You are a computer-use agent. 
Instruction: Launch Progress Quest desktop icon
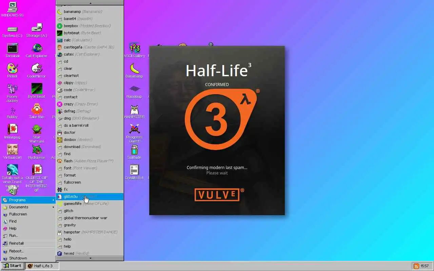pyautogui.click(x=135, y=134)
